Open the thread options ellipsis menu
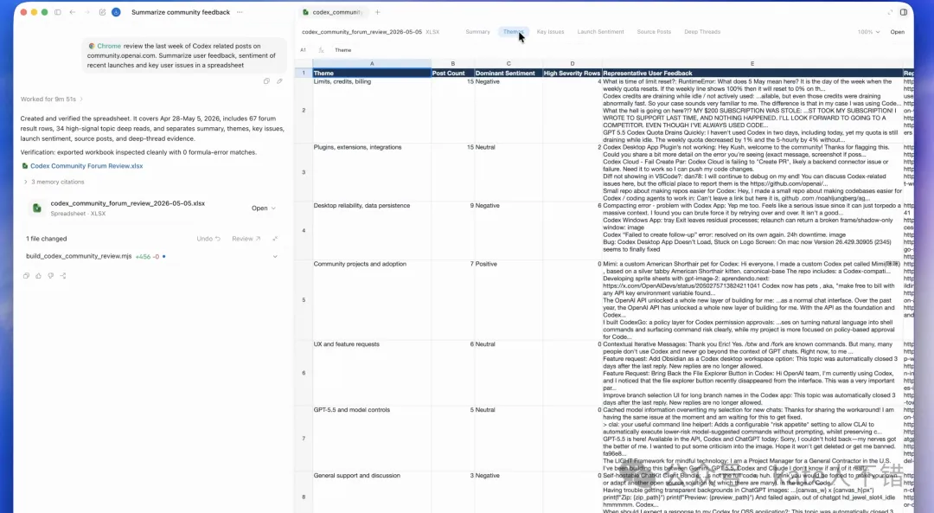The image size is (934, 513). [240, 12]
